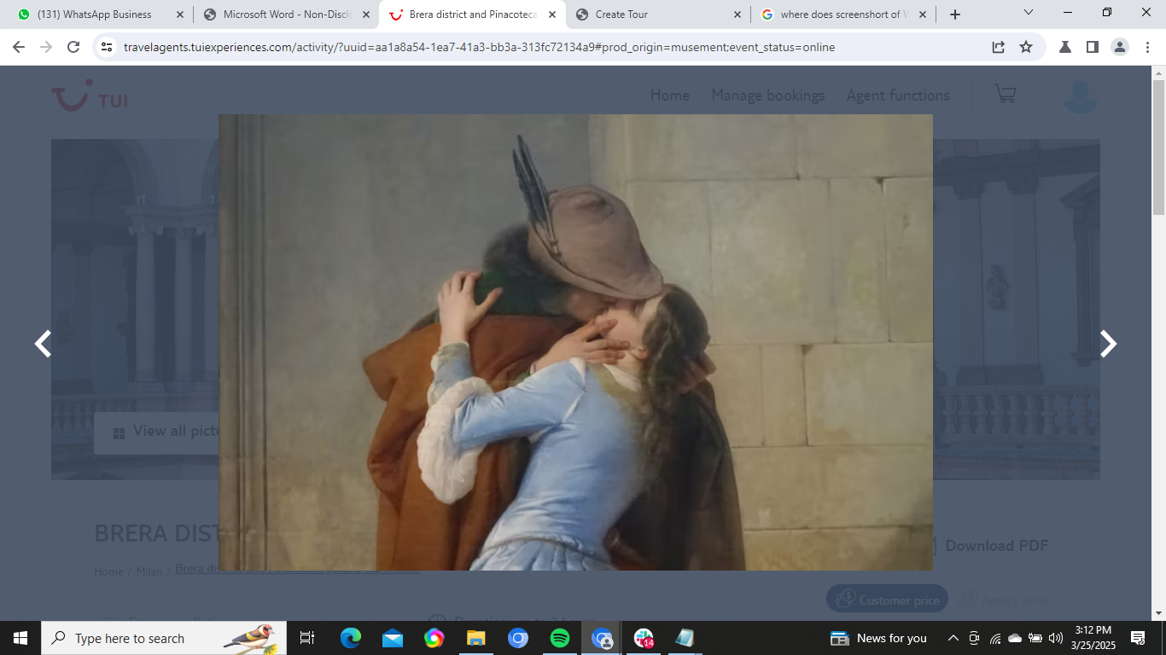Open the Milan breadcrumb link
1166x655 pixels.
point(149,571)
